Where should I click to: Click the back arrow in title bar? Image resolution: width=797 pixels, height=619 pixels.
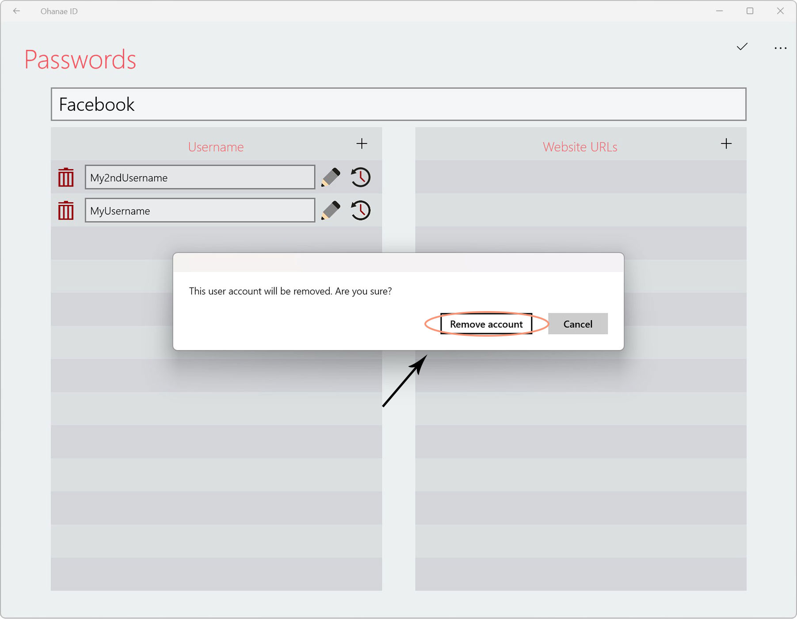point(16,11)
